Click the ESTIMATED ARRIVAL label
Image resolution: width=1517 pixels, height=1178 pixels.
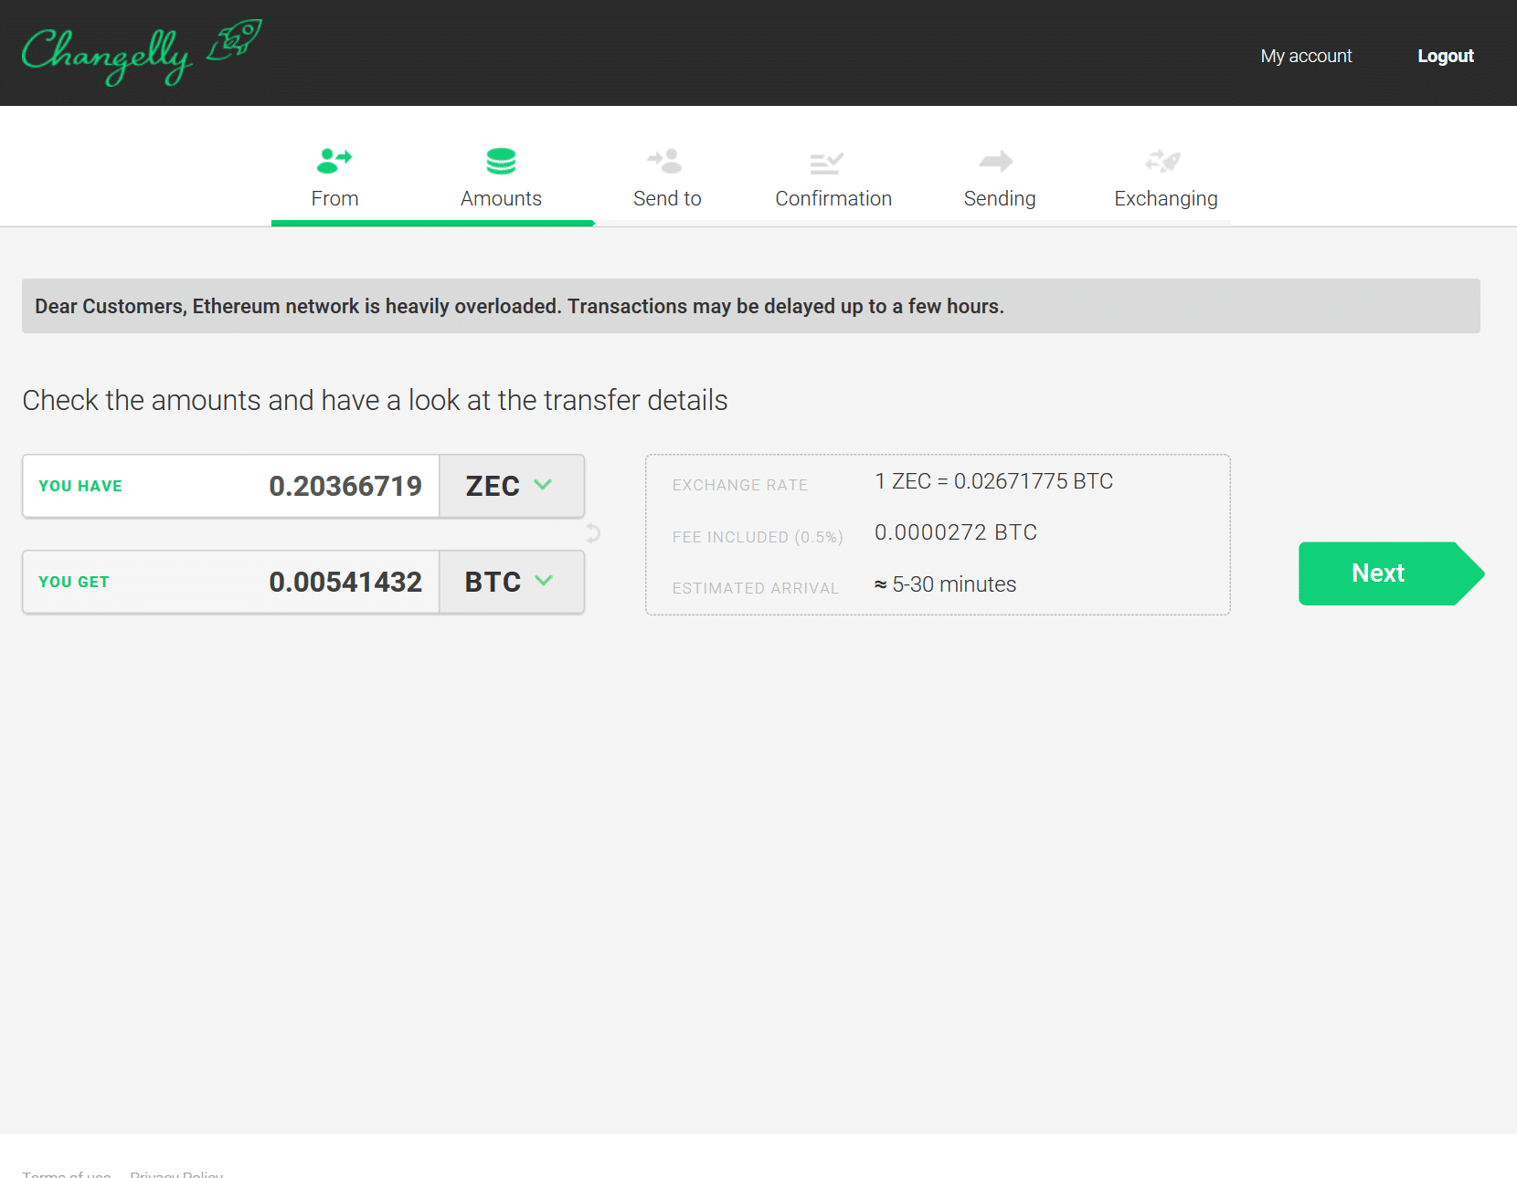(x=756, y=588)
